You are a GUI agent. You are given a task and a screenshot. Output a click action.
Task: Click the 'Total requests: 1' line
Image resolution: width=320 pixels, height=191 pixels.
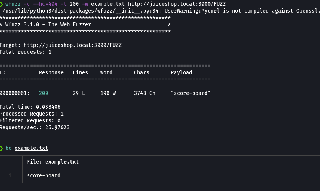pyautogui.click(x=26, y=52)
